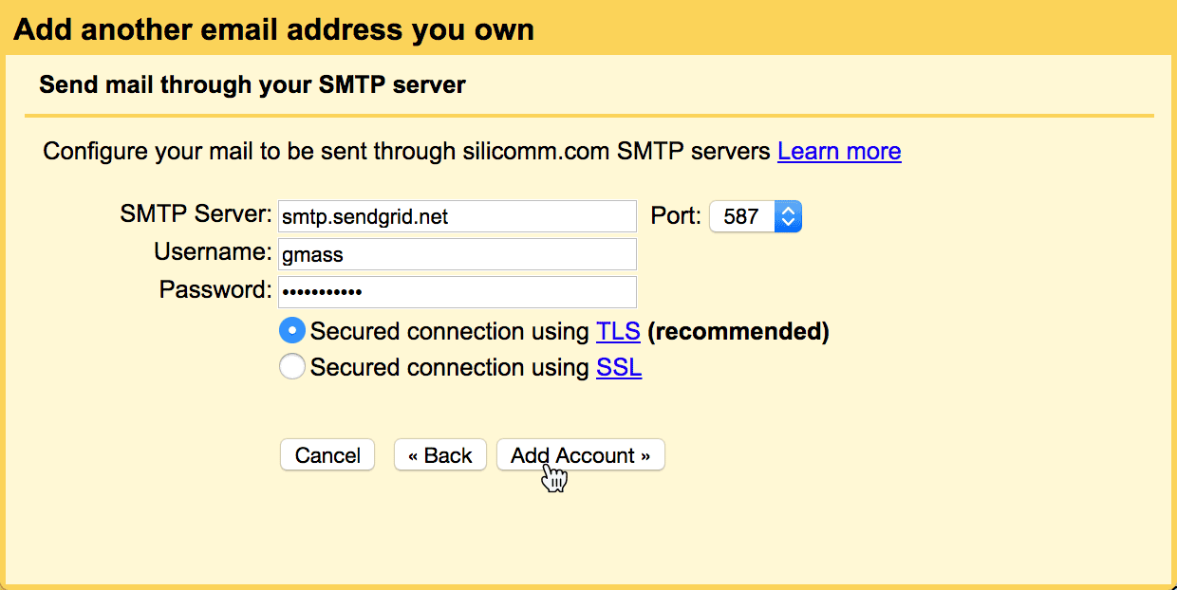Image resolution: width=1177 pixels, height=590 pixels.
Task: Click the Add Account button
Action: tap(580, 455)
